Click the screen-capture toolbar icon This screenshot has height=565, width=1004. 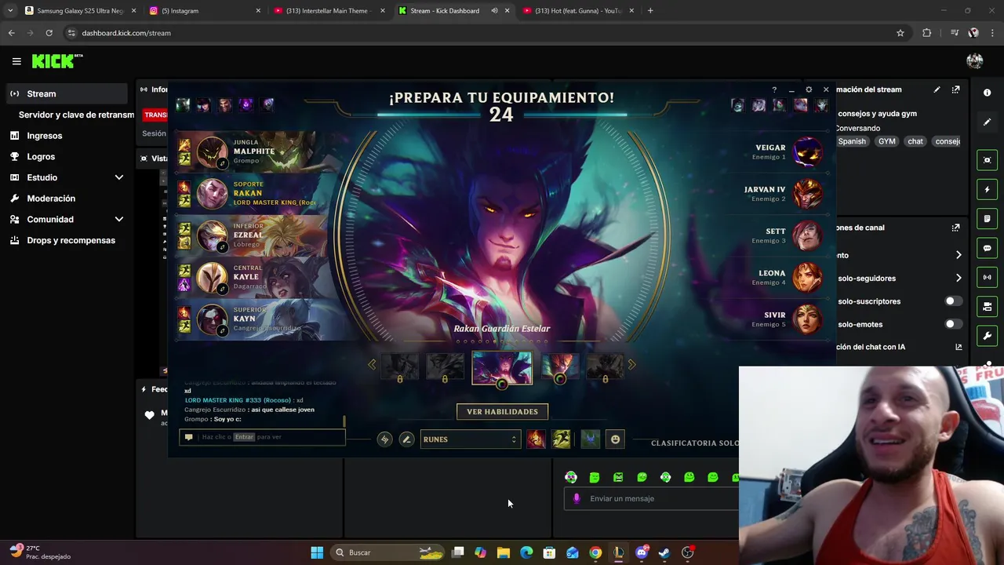988,160
